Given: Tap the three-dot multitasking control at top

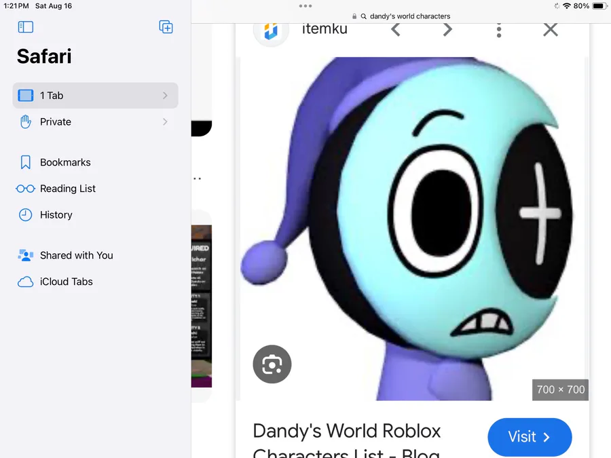Looking at the screenshot, I should point(305,6).
